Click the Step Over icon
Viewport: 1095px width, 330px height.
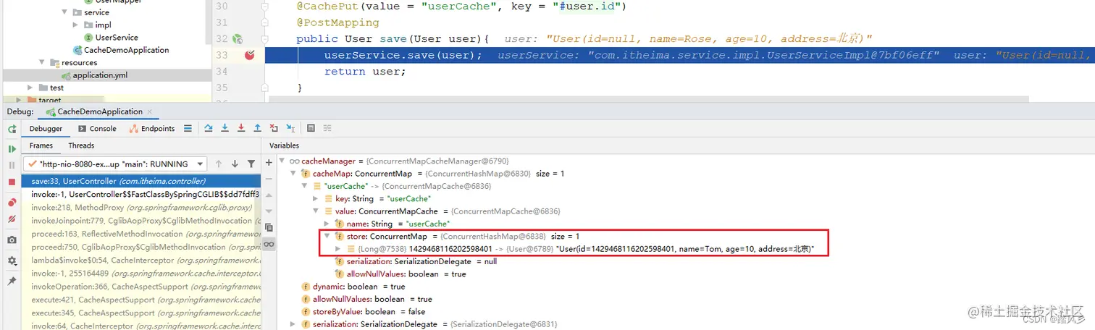[x=209, y=128]
